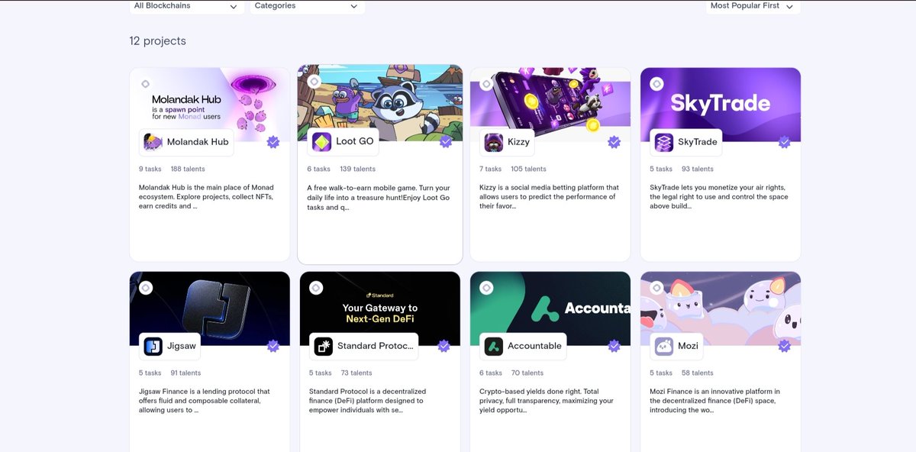The width and height of the screenshot is (916, 452).
Task: Click the blockchain badge on SkyTrade banner
Action: click(x=656, y=84)
